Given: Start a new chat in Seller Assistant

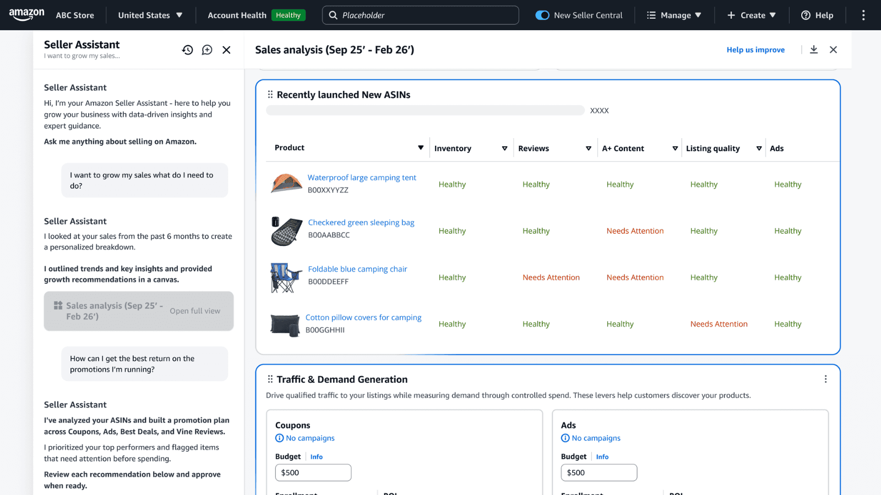Looking at the screenshot, I should point(207,50).
